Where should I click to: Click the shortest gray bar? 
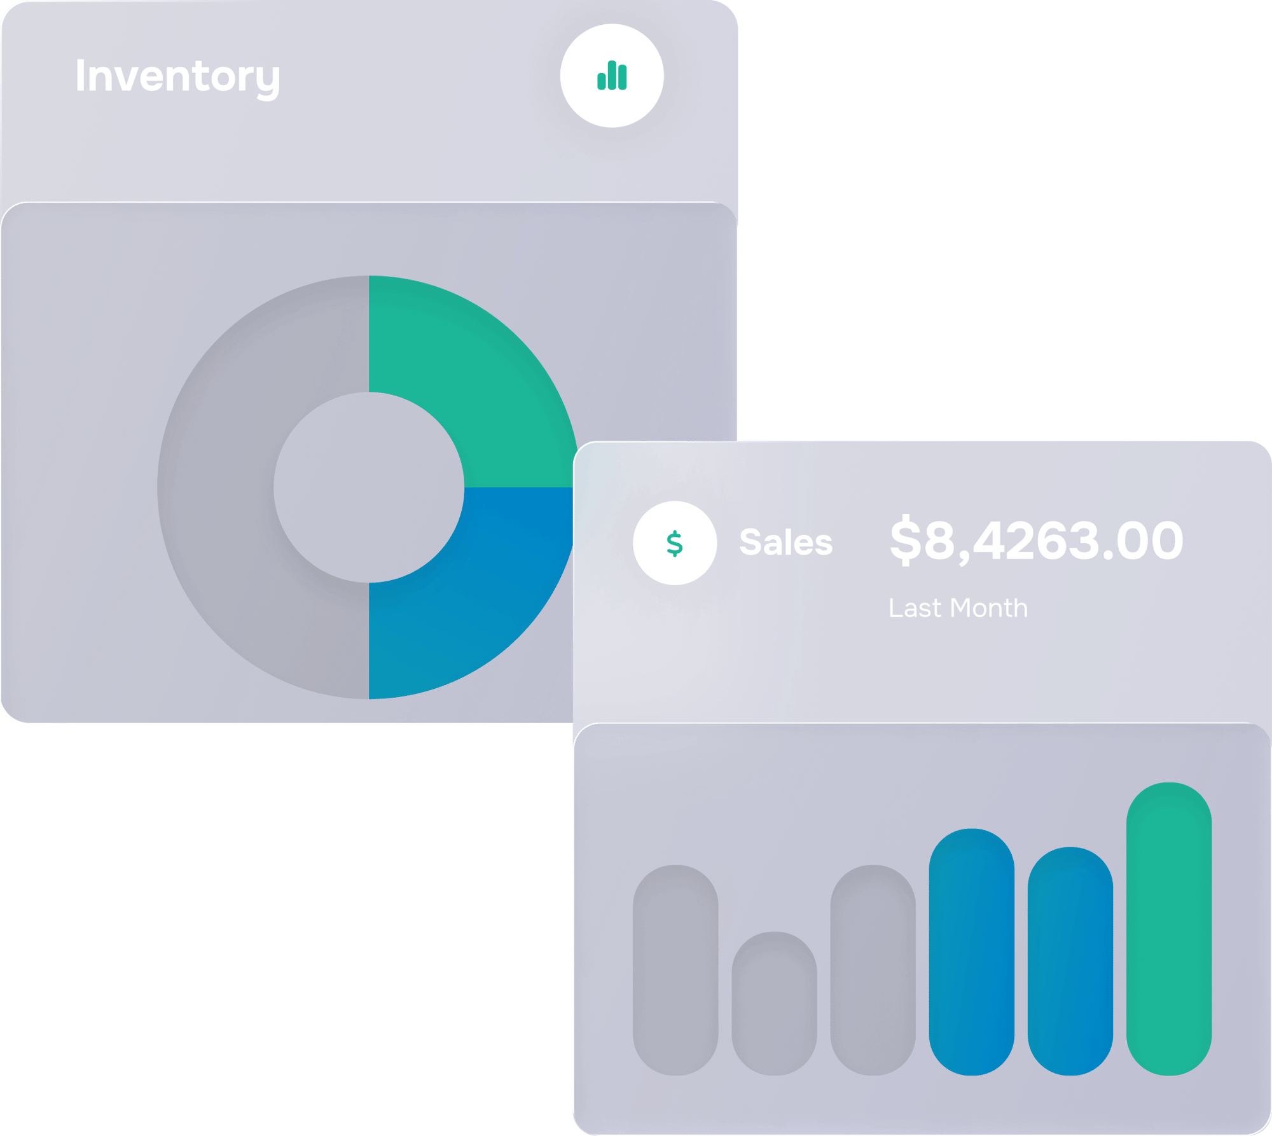tap(774, 1004)
